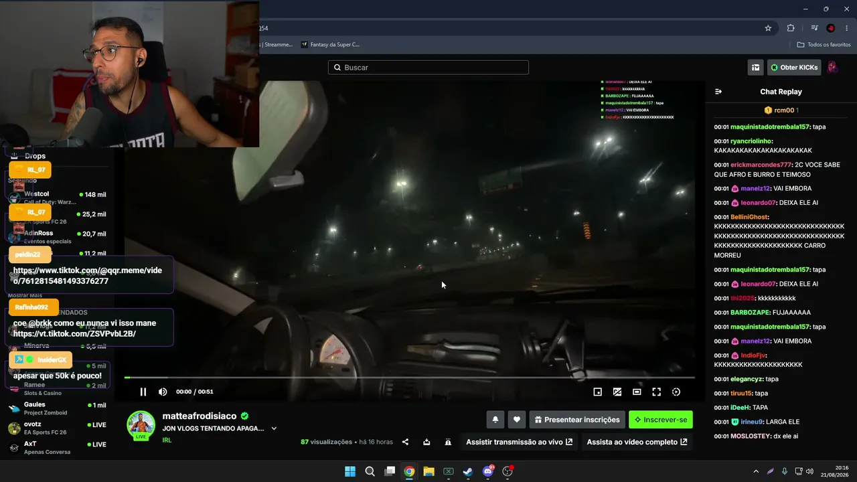
Task: Open Assista ao vídeo completo link
Action: [637, 442]
